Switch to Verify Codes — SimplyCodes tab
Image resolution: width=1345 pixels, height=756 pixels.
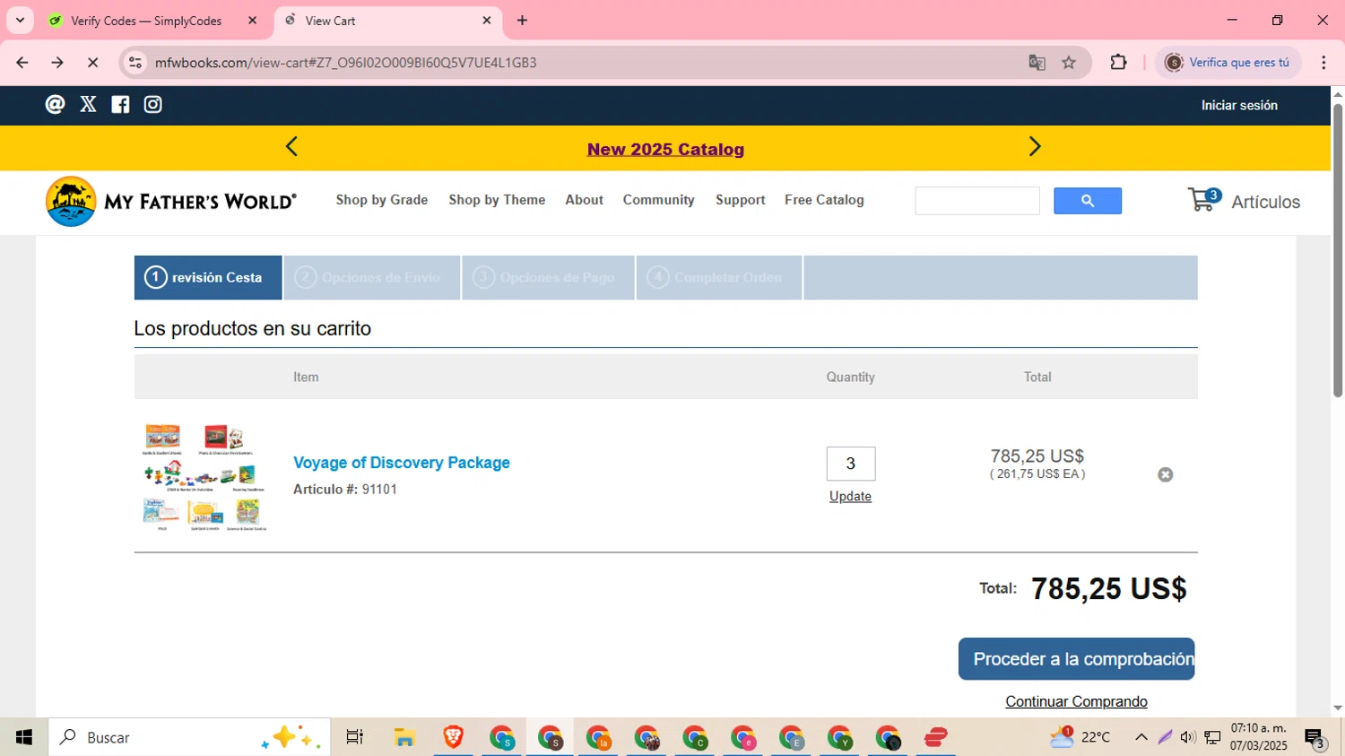pos(146,21)
